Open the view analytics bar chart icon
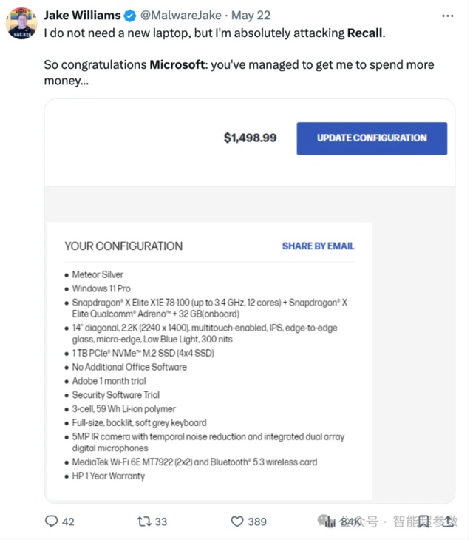This screenshot has height=540, width=473. click(330, 522)
